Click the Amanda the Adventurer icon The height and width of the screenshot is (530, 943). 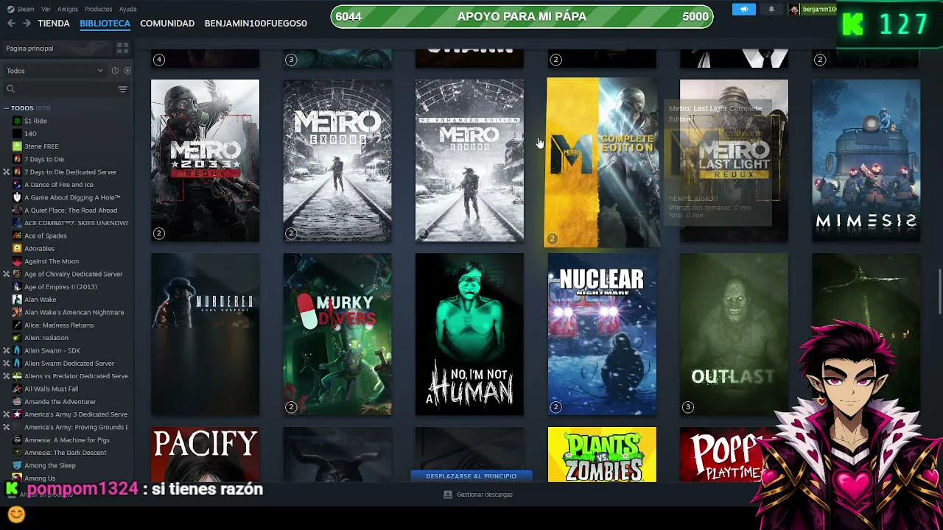[17, 402]
